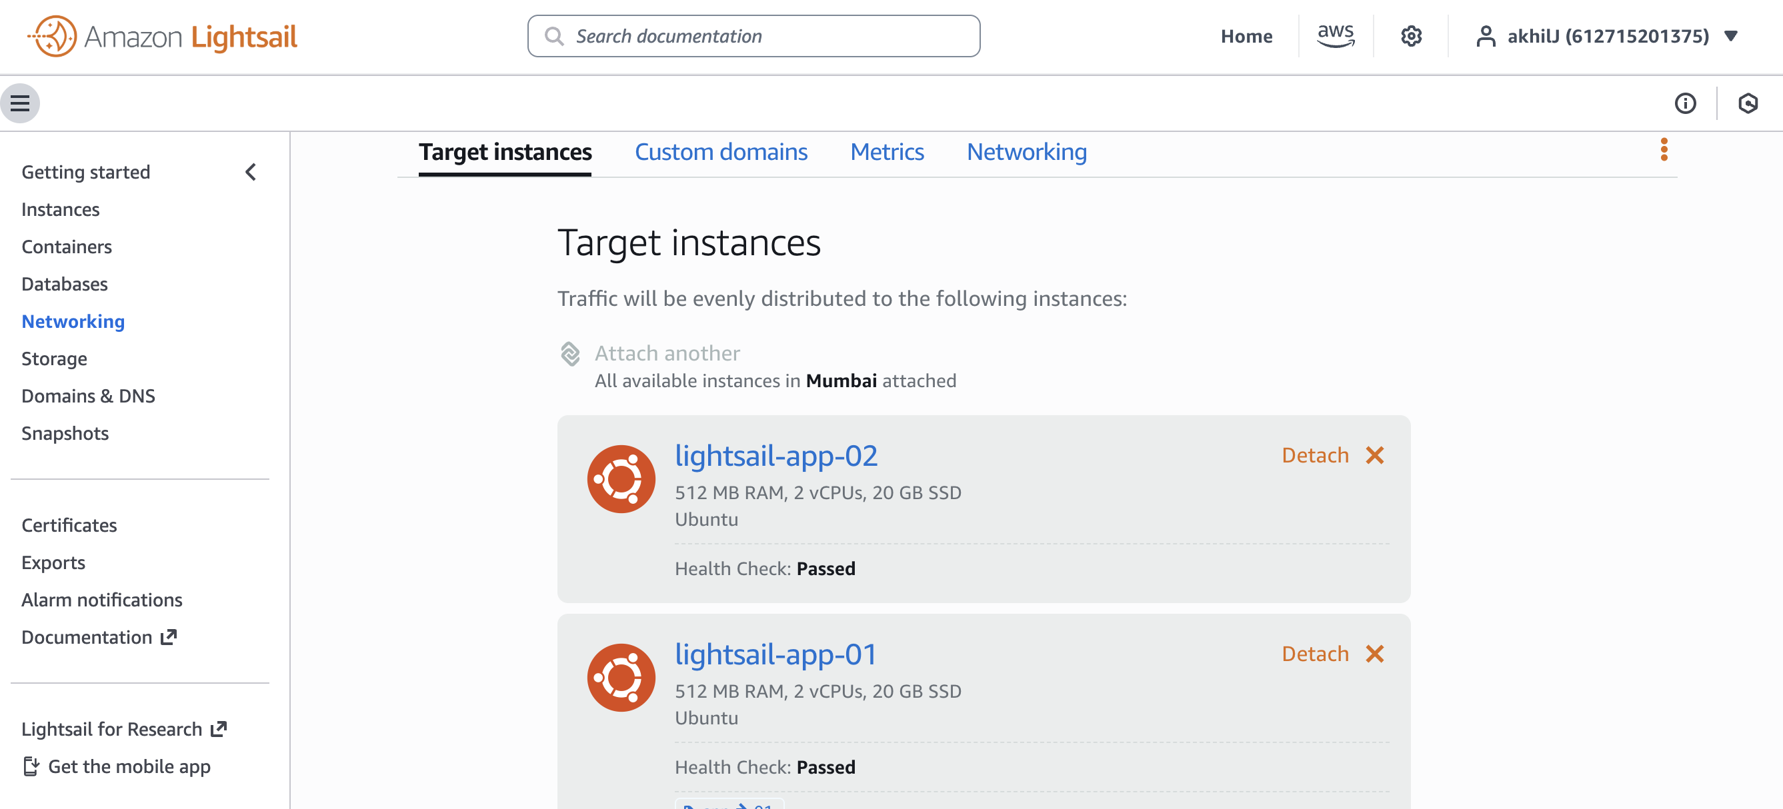The width and height of the screenshot is (1783, 809).
Task: Switch to the Metrics tab
Action: coord(887,152)
